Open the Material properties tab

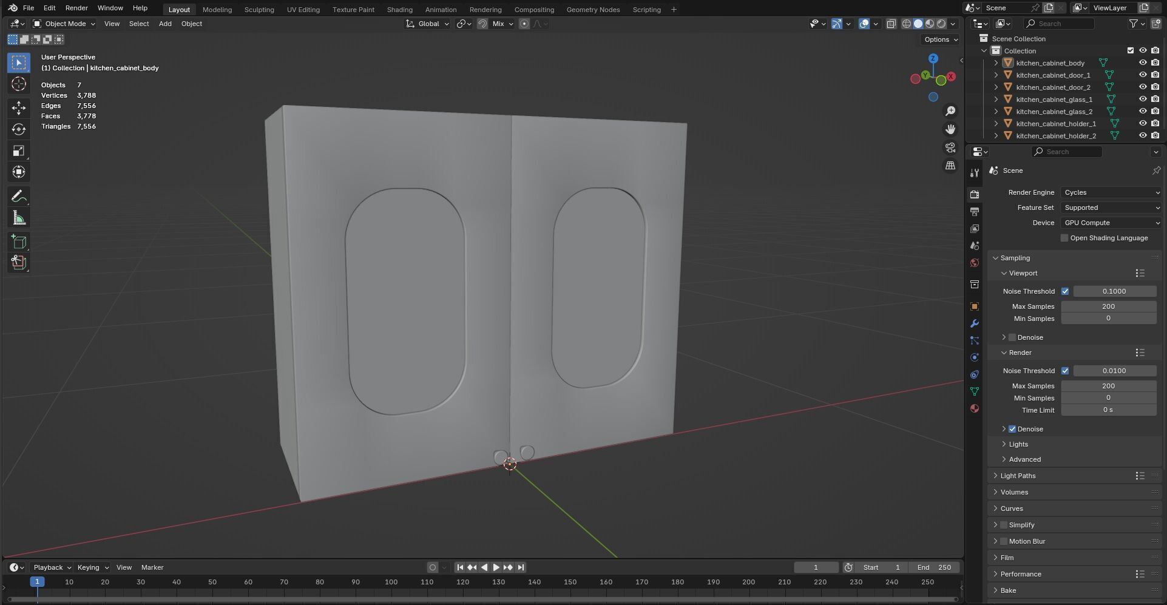coord(975,408)
